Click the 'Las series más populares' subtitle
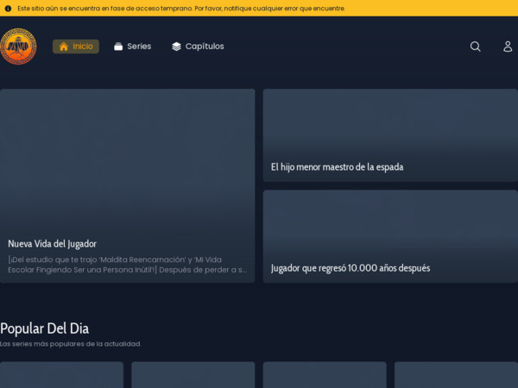The image size is (518, 388). click(71, 344)
